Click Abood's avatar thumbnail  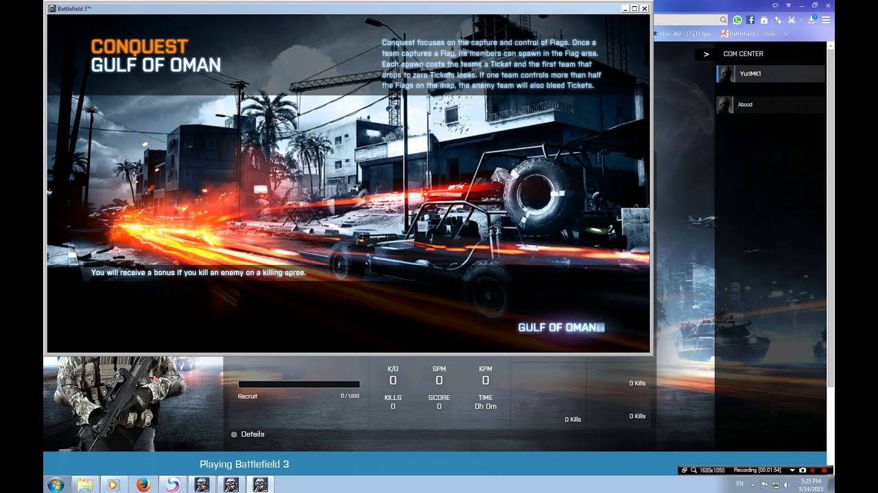coord(726,105)
